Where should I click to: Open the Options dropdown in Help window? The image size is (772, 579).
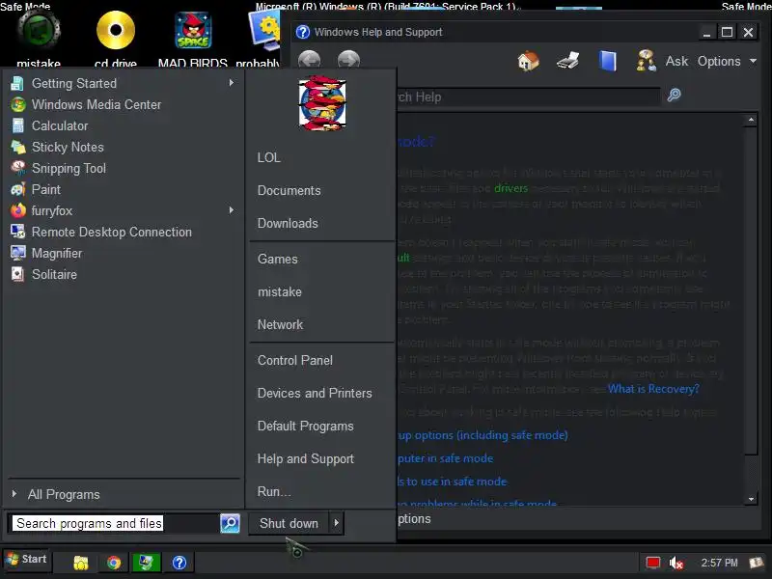tap(727, 62)
